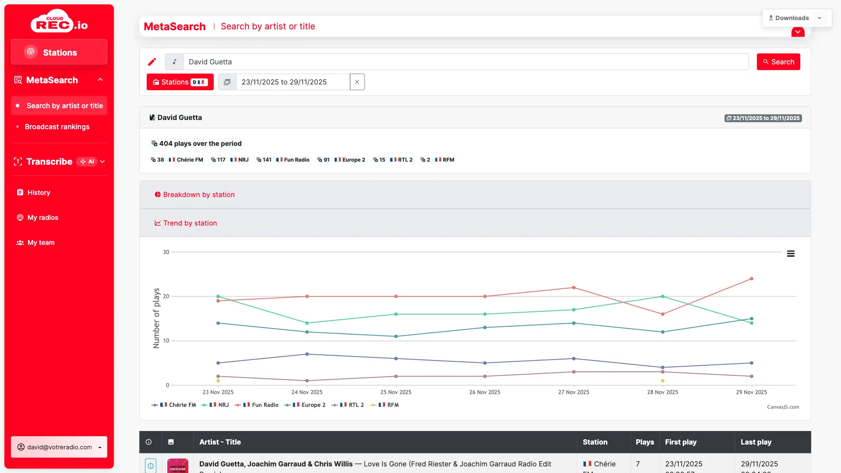Screen dimensions: 841x473
Task: Collapse the MetaSearch sidebar section
Action: (x=100, y=80)
